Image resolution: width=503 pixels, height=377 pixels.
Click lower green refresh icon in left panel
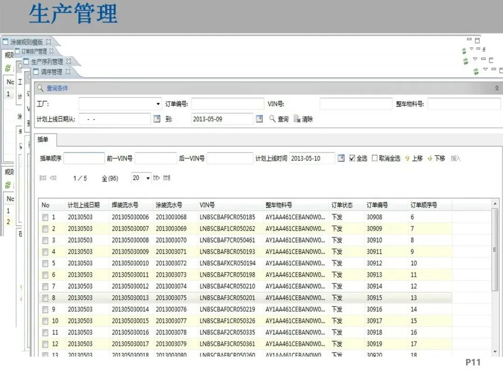(8, 185)
